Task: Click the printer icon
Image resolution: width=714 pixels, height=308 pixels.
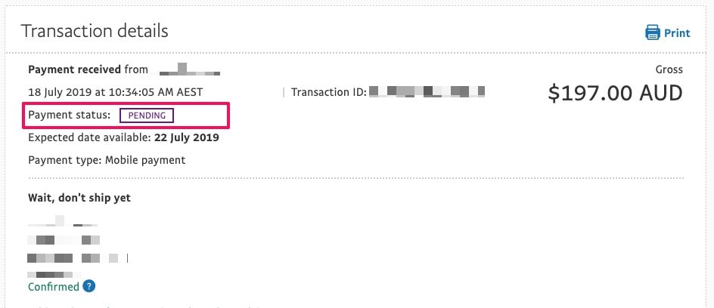Action: pyautogui.click(x=652, y=32)
